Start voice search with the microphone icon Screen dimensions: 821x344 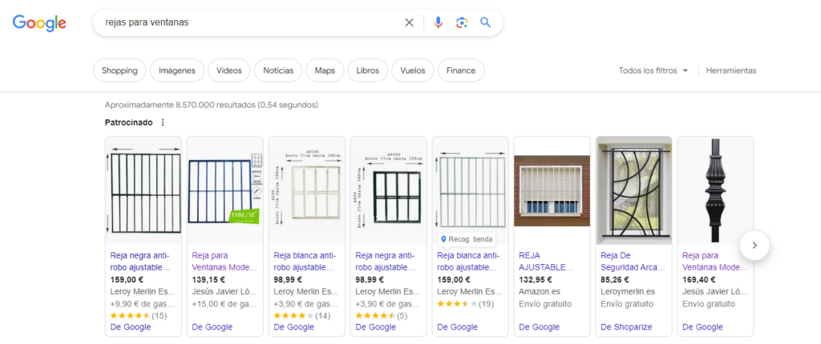click(439, 22)
